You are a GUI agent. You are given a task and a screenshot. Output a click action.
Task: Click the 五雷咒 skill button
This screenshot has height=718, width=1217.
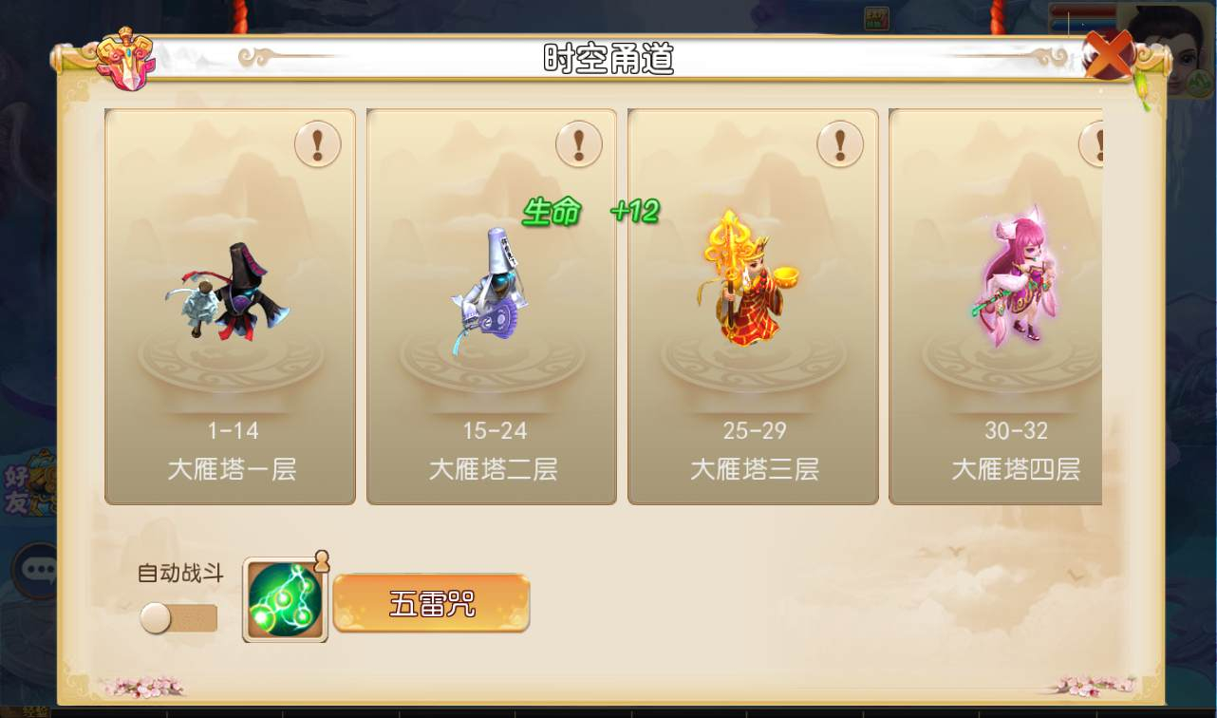point(431,603)
